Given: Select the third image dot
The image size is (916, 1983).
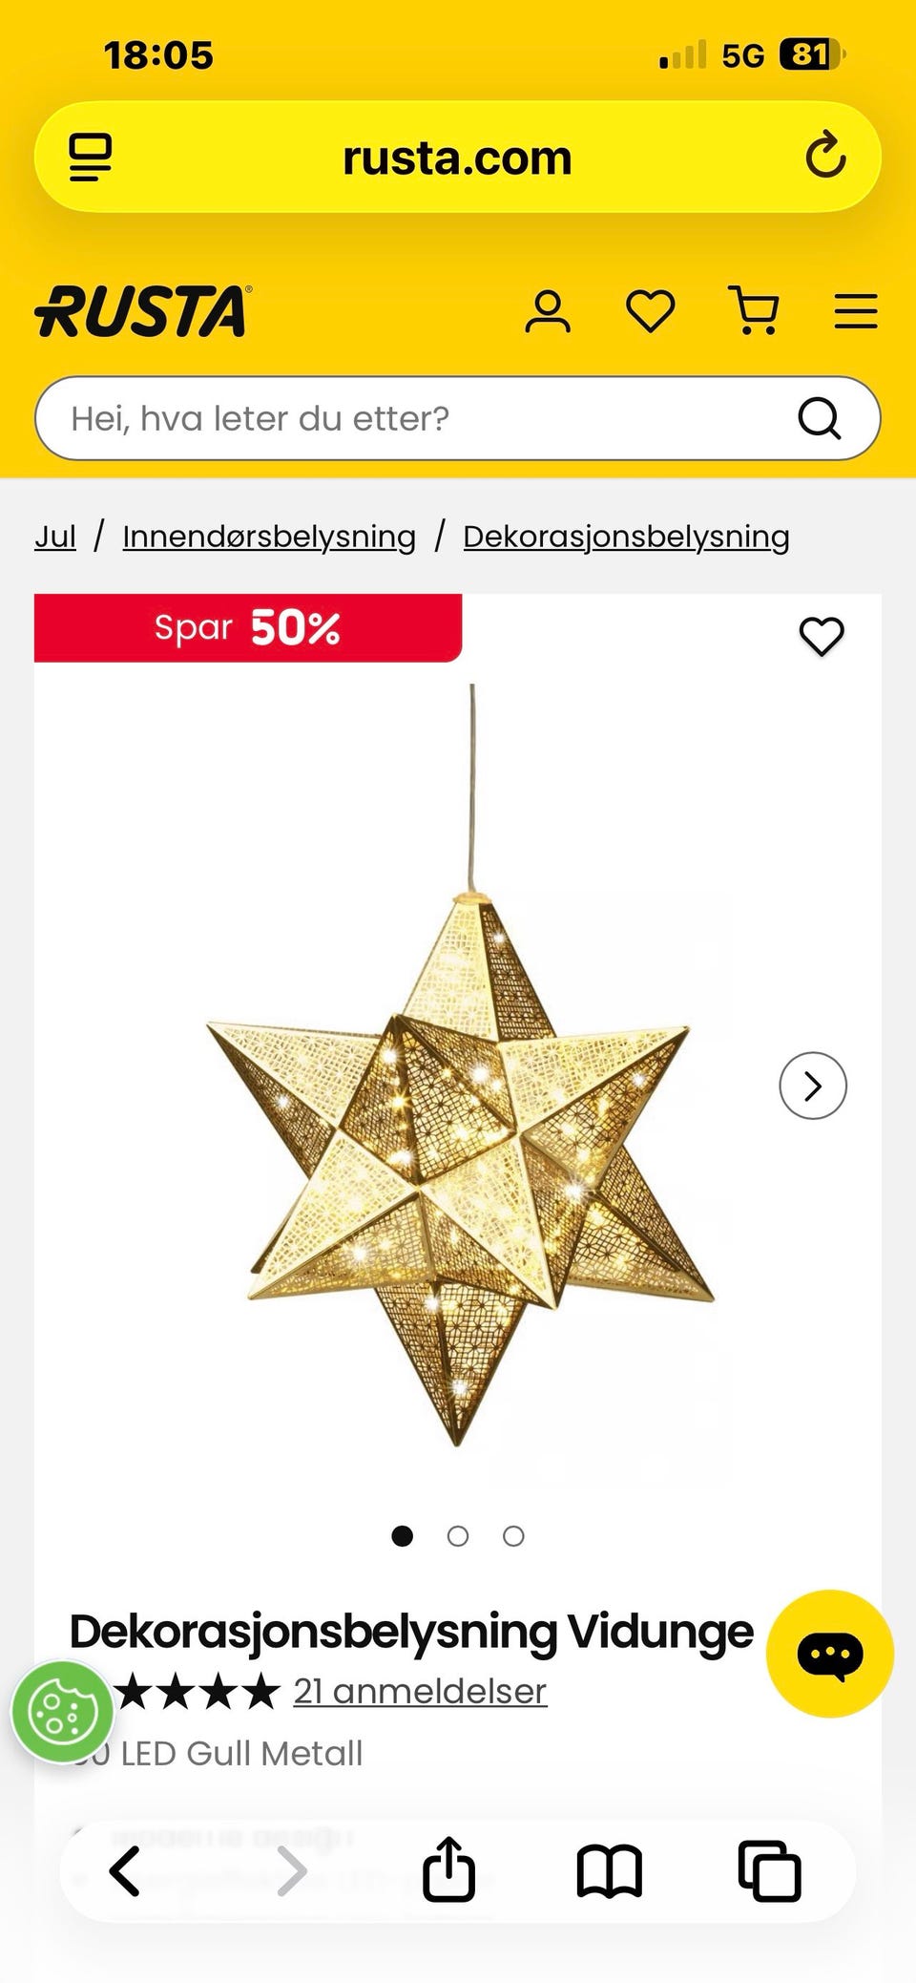Looking at the screenshot, I should pos(513,1535).
